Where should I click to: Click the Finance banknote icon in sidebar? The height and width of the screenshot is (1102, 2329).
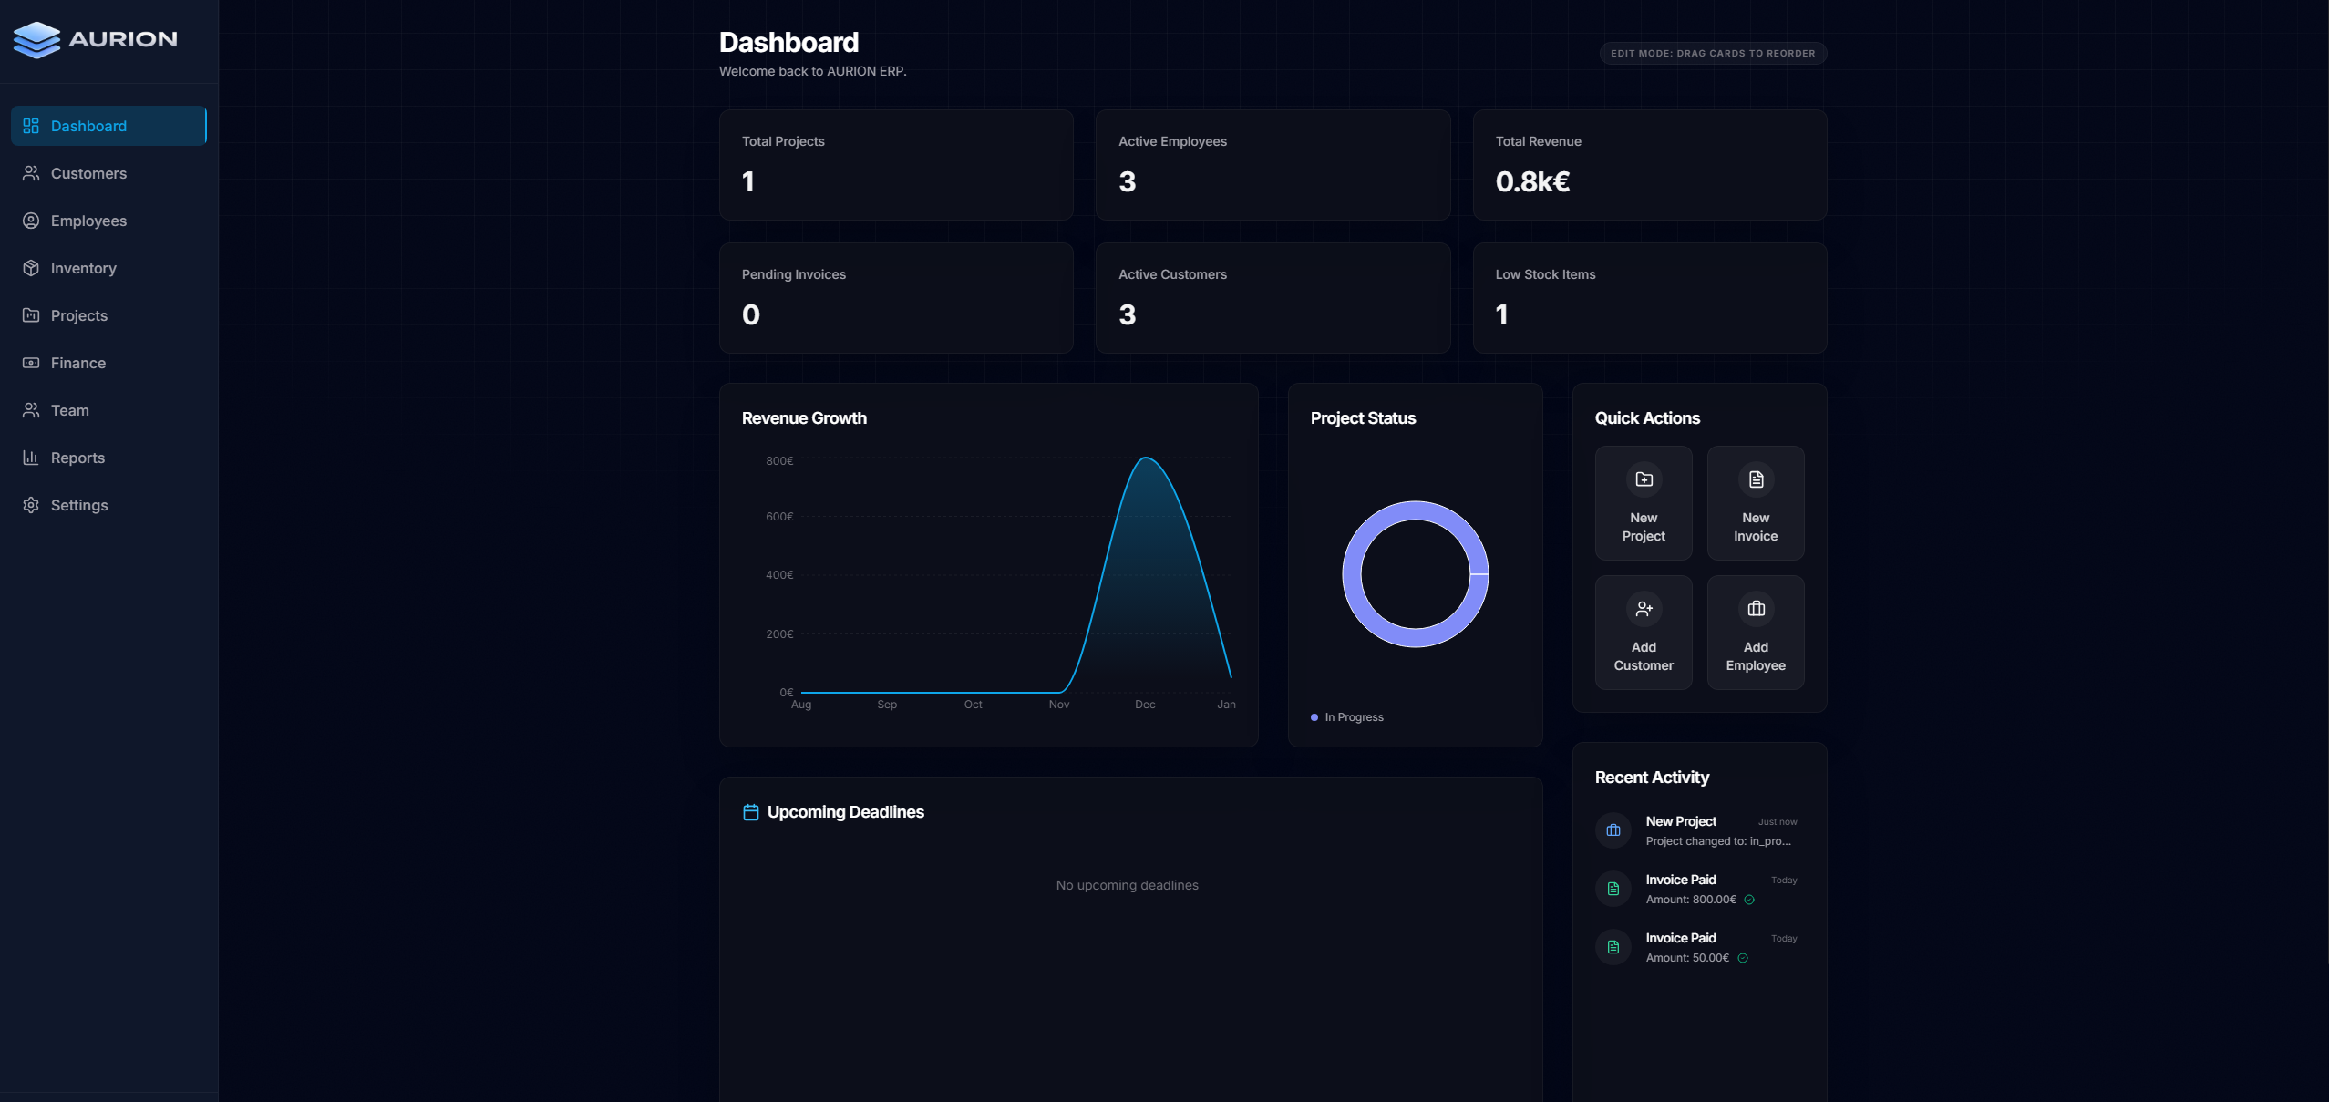31,363
